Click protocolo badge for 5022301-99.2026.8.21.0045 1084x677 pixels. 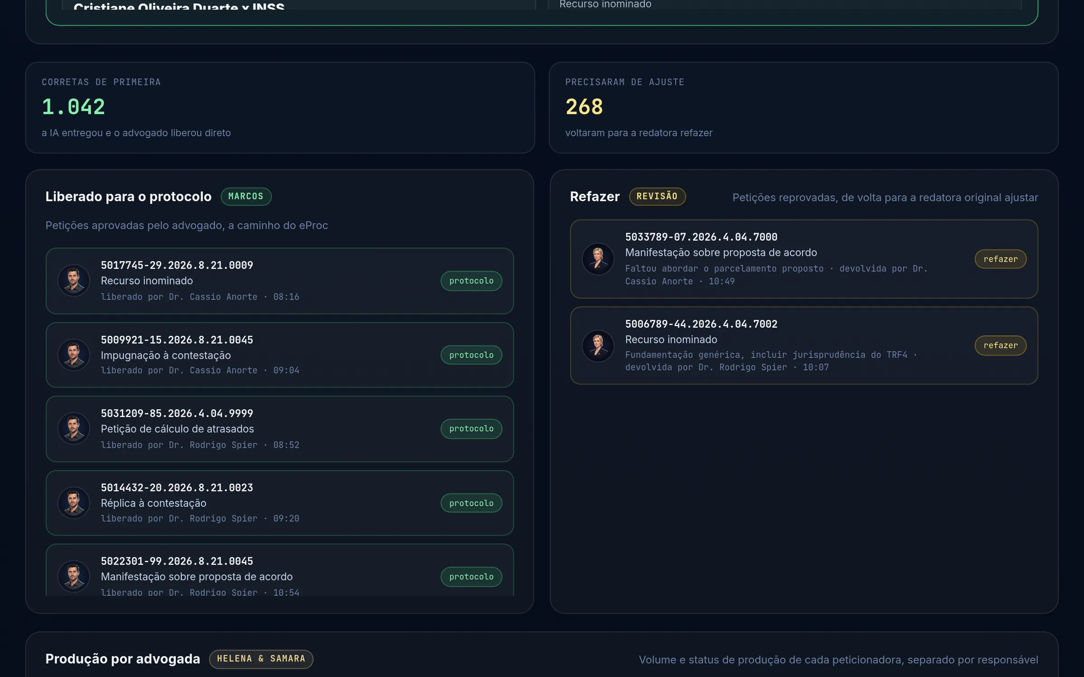[x=471, y=577]
